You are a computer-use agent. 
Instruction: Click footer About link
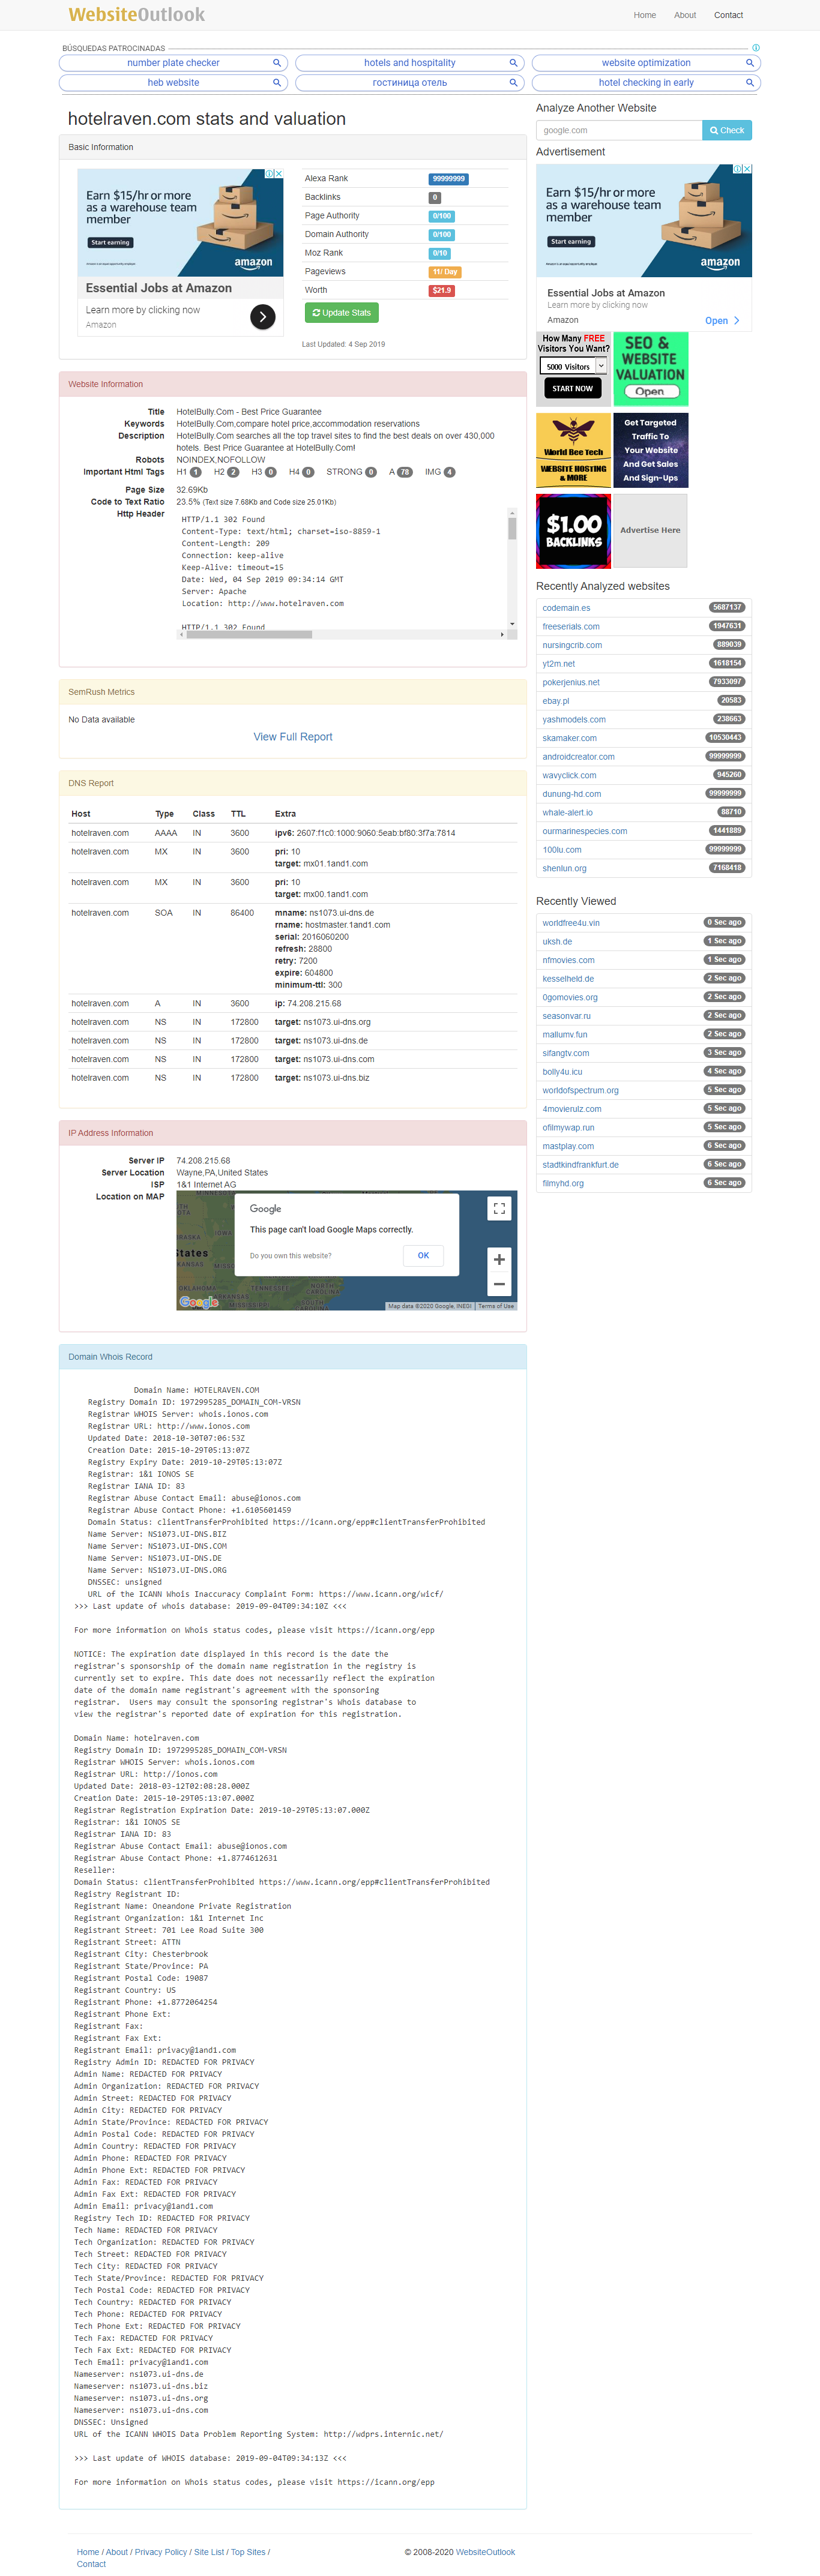pos(117,2552)
